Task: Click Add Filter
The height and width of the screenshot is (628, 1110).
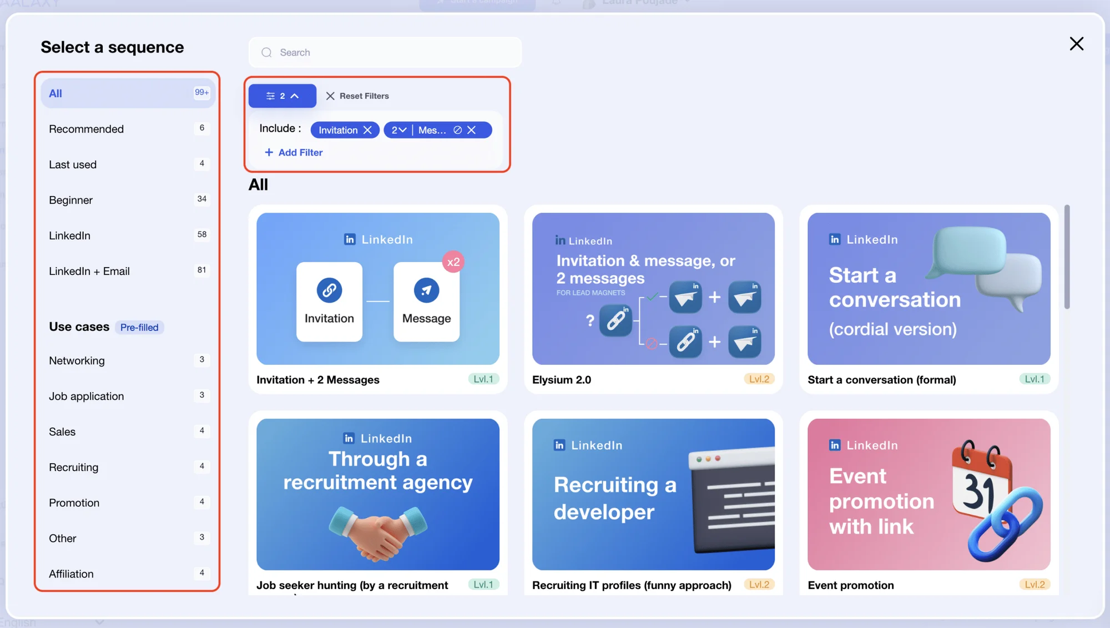Action: pyautogui.click(x=294, y=152)
